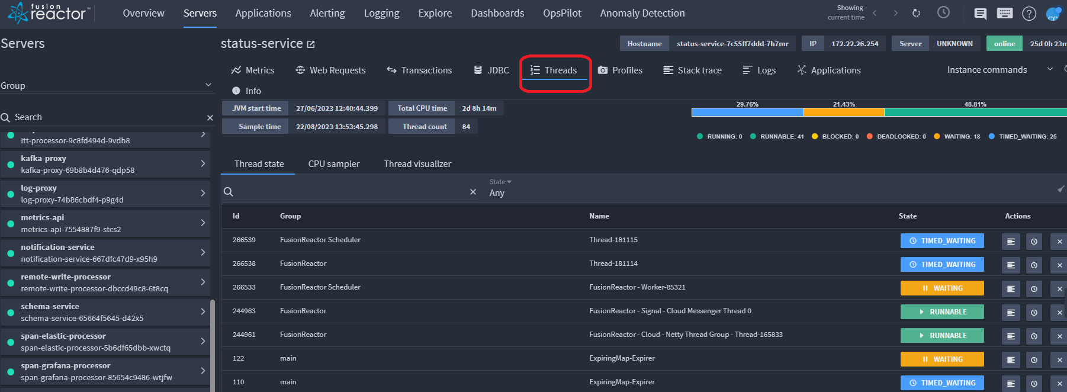
Task: Expand the log-proxy server chevron
Action: click(203, 193)
